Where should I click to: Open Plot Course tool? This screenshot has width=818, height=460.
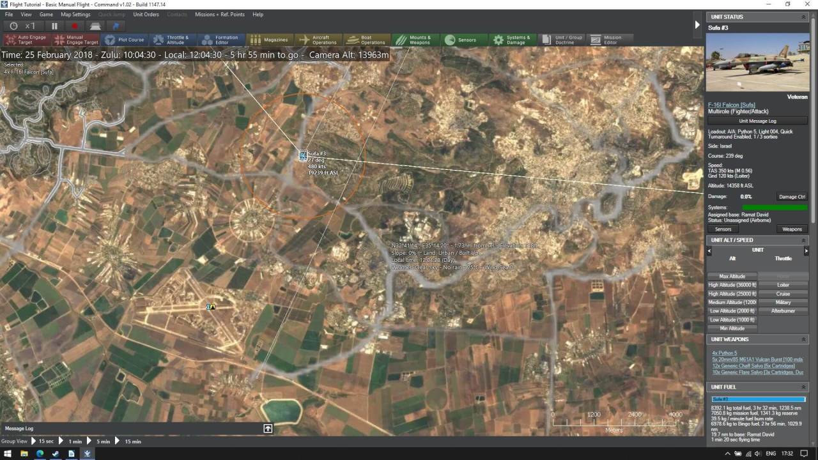point(125,40)
